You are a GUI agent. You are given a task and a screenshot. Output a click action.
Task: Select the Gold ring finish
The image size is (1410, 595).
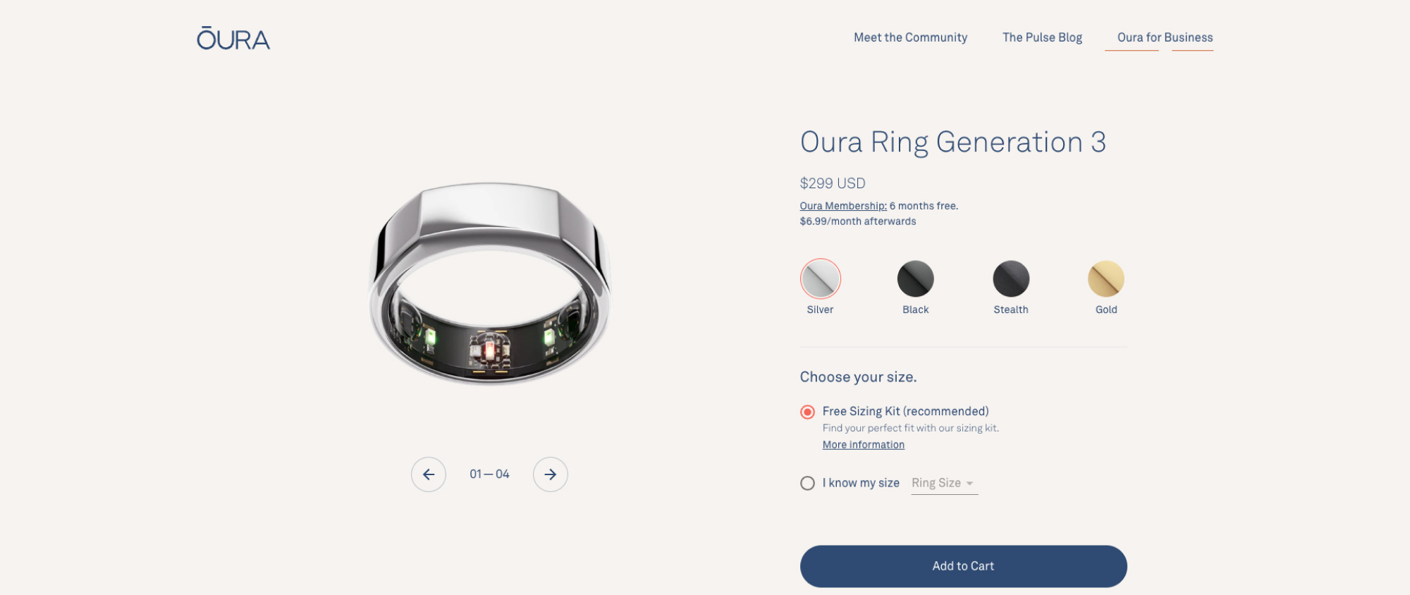1106,278
